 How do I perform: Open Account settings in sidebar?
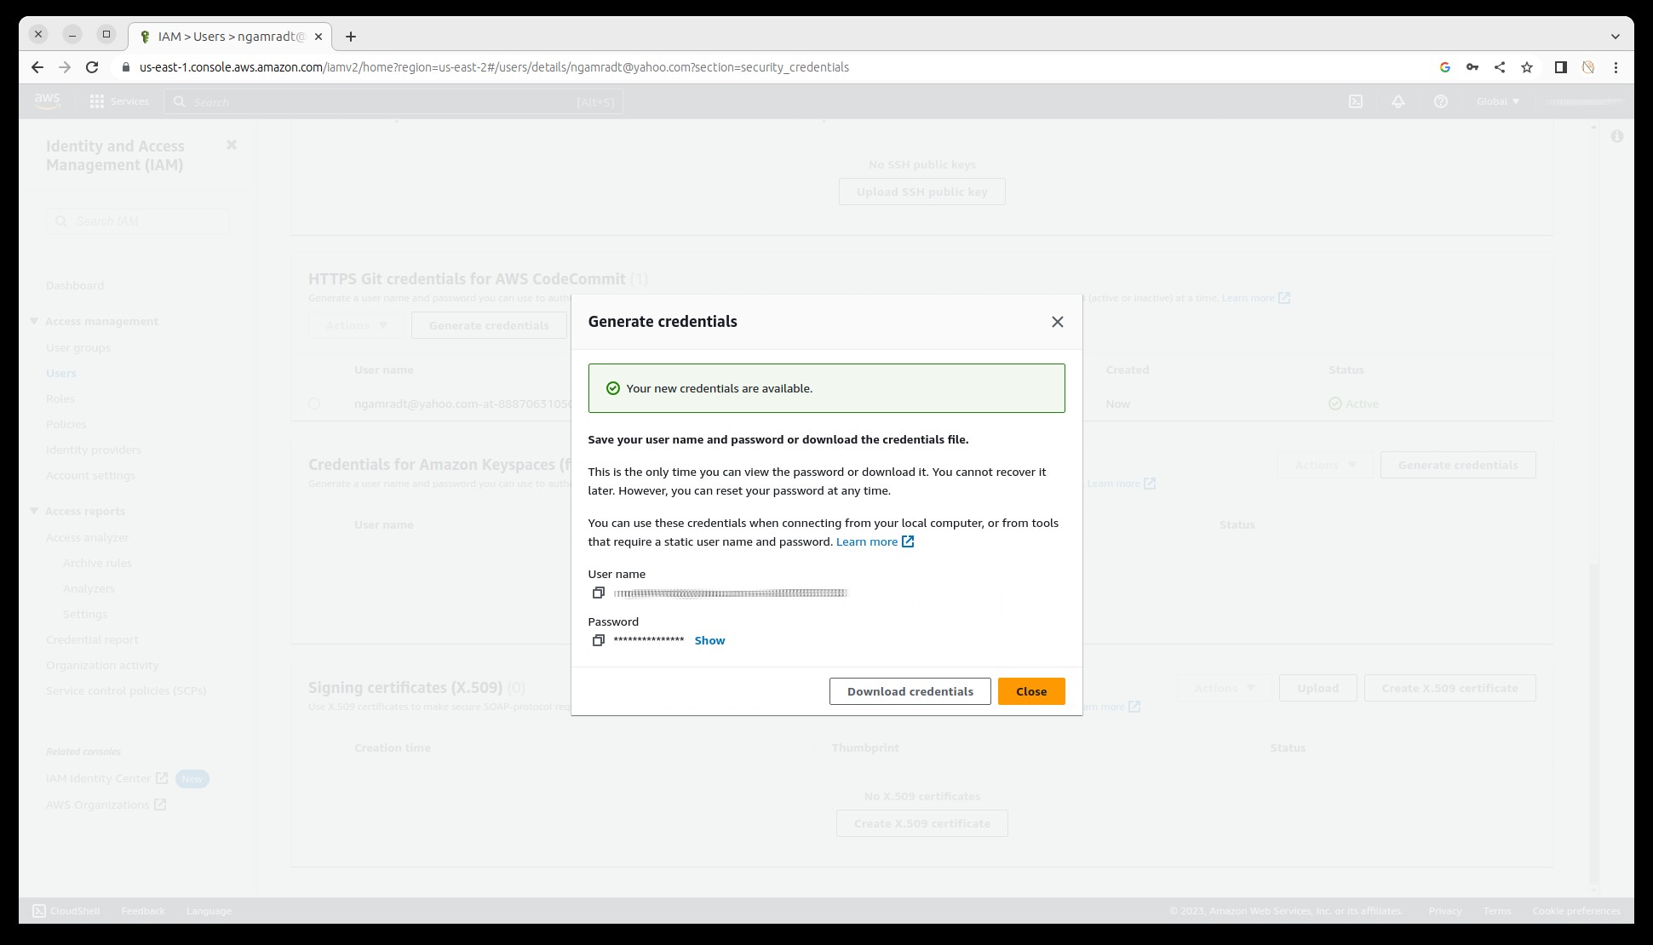(x=90, y=475)
